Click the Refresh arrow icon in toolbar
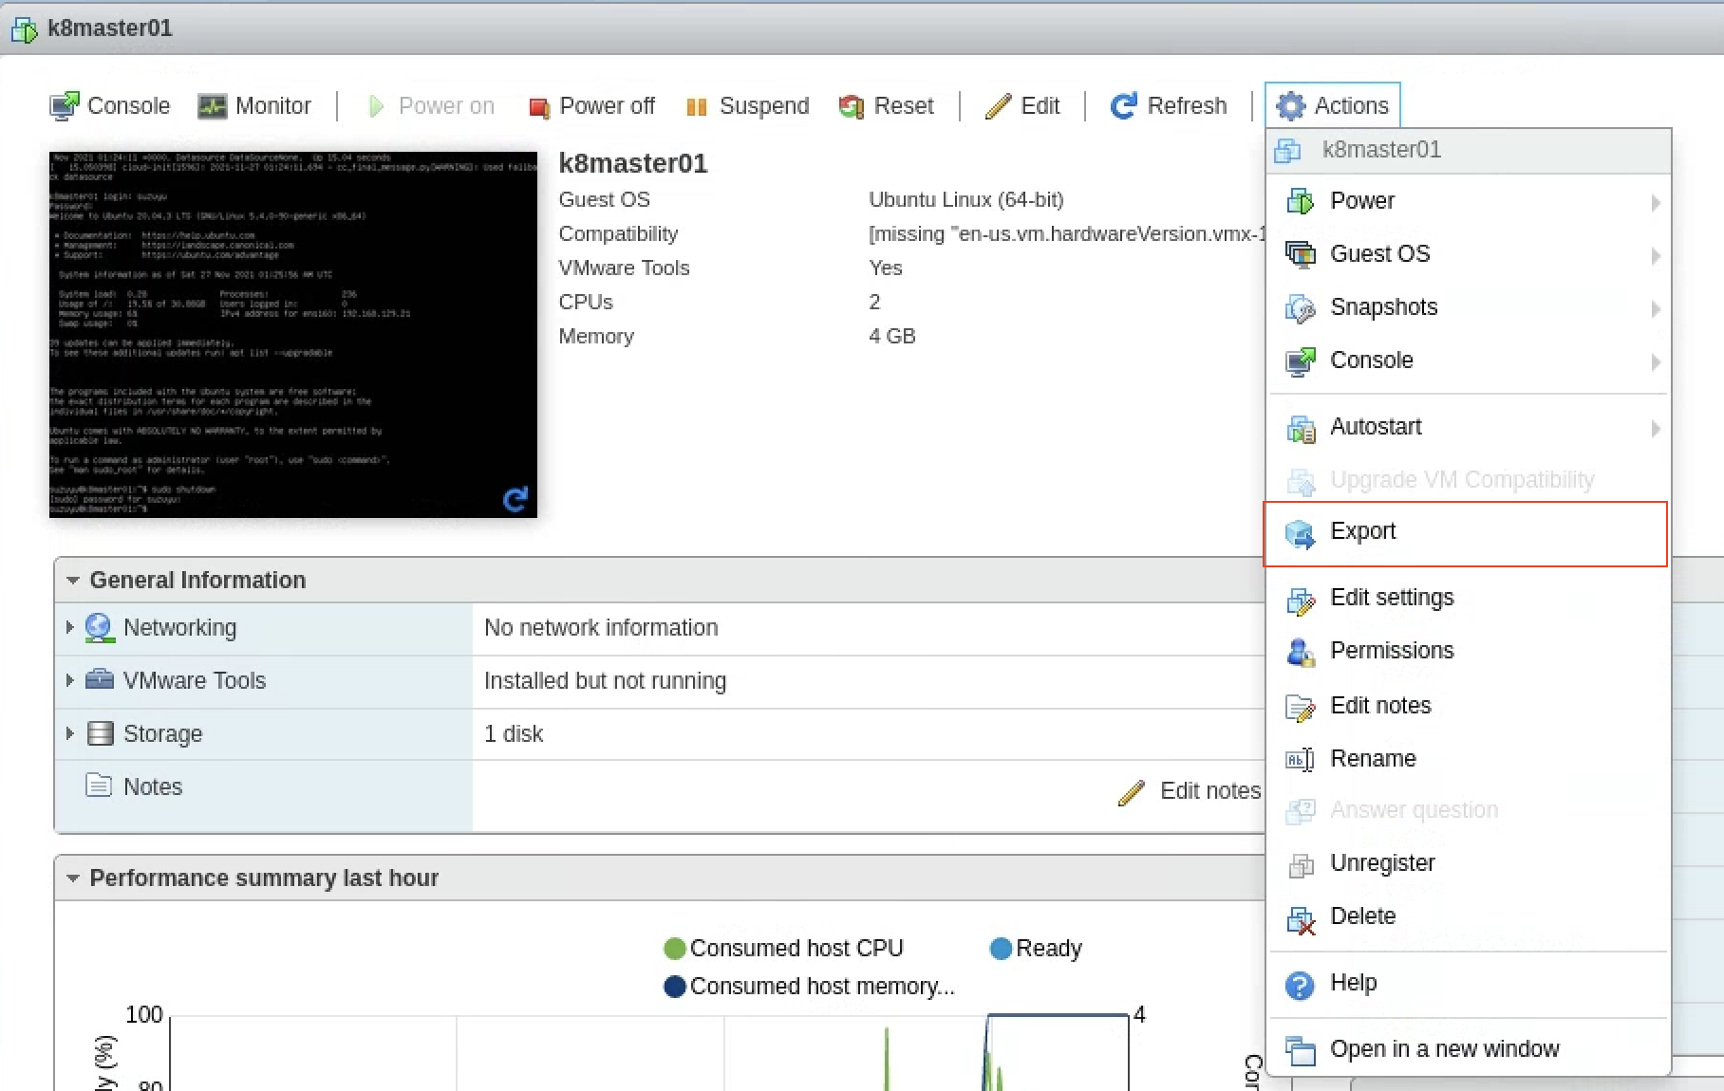 [x=1124, y=106]
